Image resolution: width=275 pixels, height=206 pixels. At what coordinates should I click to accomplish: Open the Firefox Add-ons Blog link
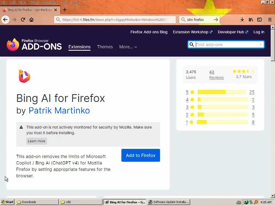[x=149, y=32]
